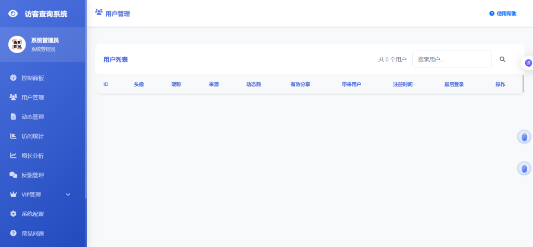Click the search magnifier icon button
Image resolution: width=533 pixels, height=247 pixels.
(x=502, y=59)
